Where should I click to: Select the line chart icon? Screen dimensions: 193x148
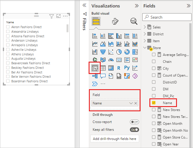click(x=95, y=44)
